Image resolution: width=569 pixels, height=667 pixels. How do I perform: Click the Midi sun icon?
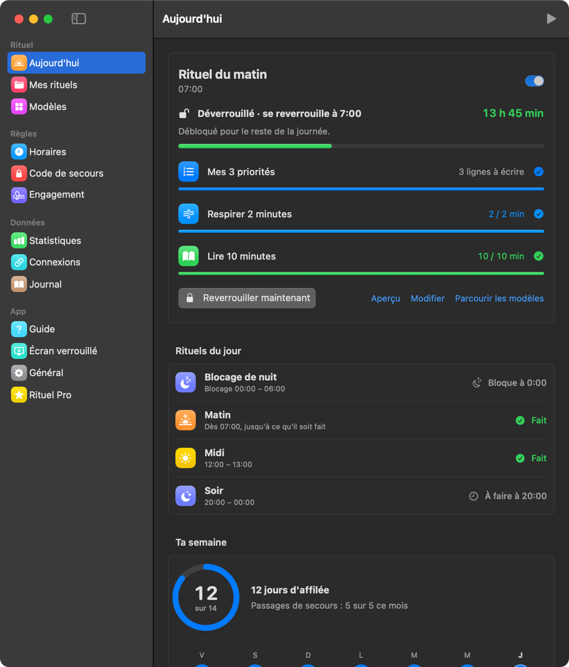185,458
